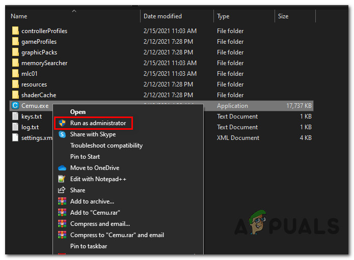Click the mlc01 folder icon
Screen dimensions: 354x260
(x=15, y=73)
